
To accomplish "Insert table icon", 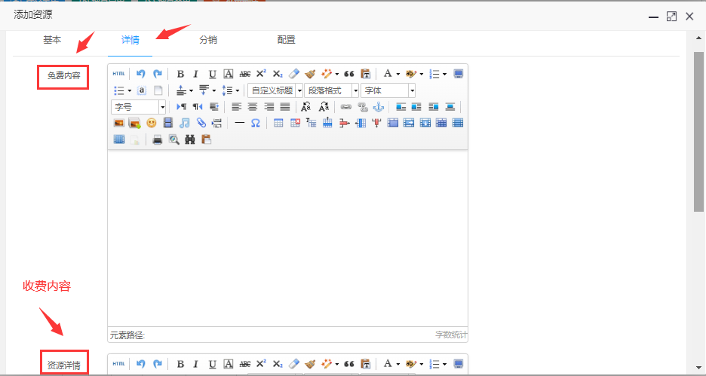I will coord(279,124).
